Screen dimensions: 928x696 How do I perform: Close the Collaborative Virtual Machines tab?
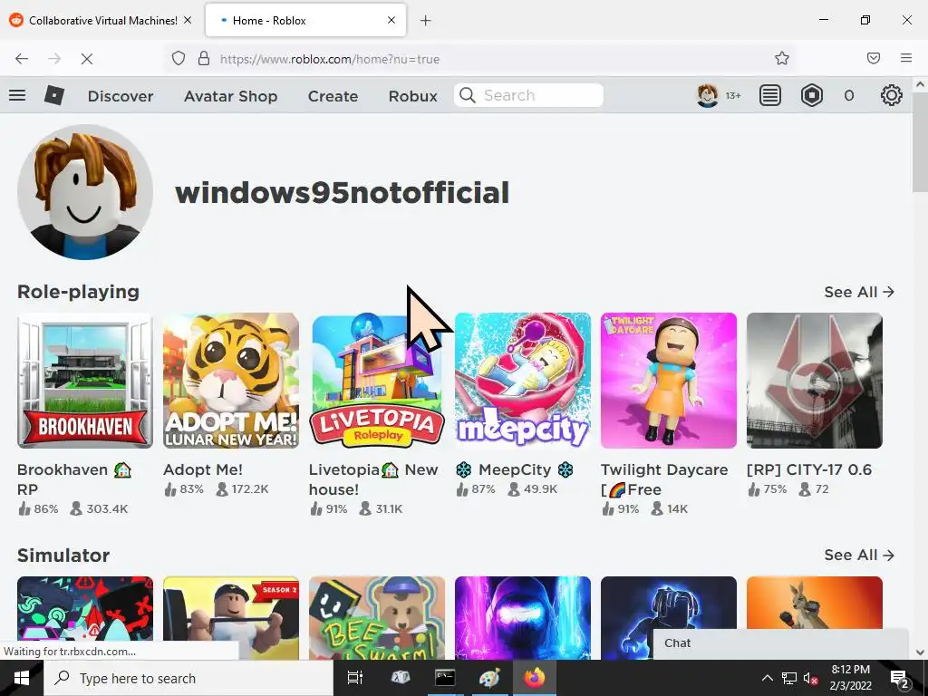188,20
